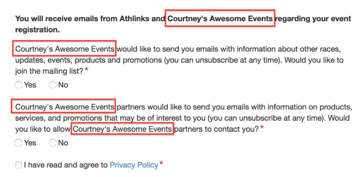364x177 pixels.
Task: Select No radio circle for joining mailing list
Action: pos(53,85)
